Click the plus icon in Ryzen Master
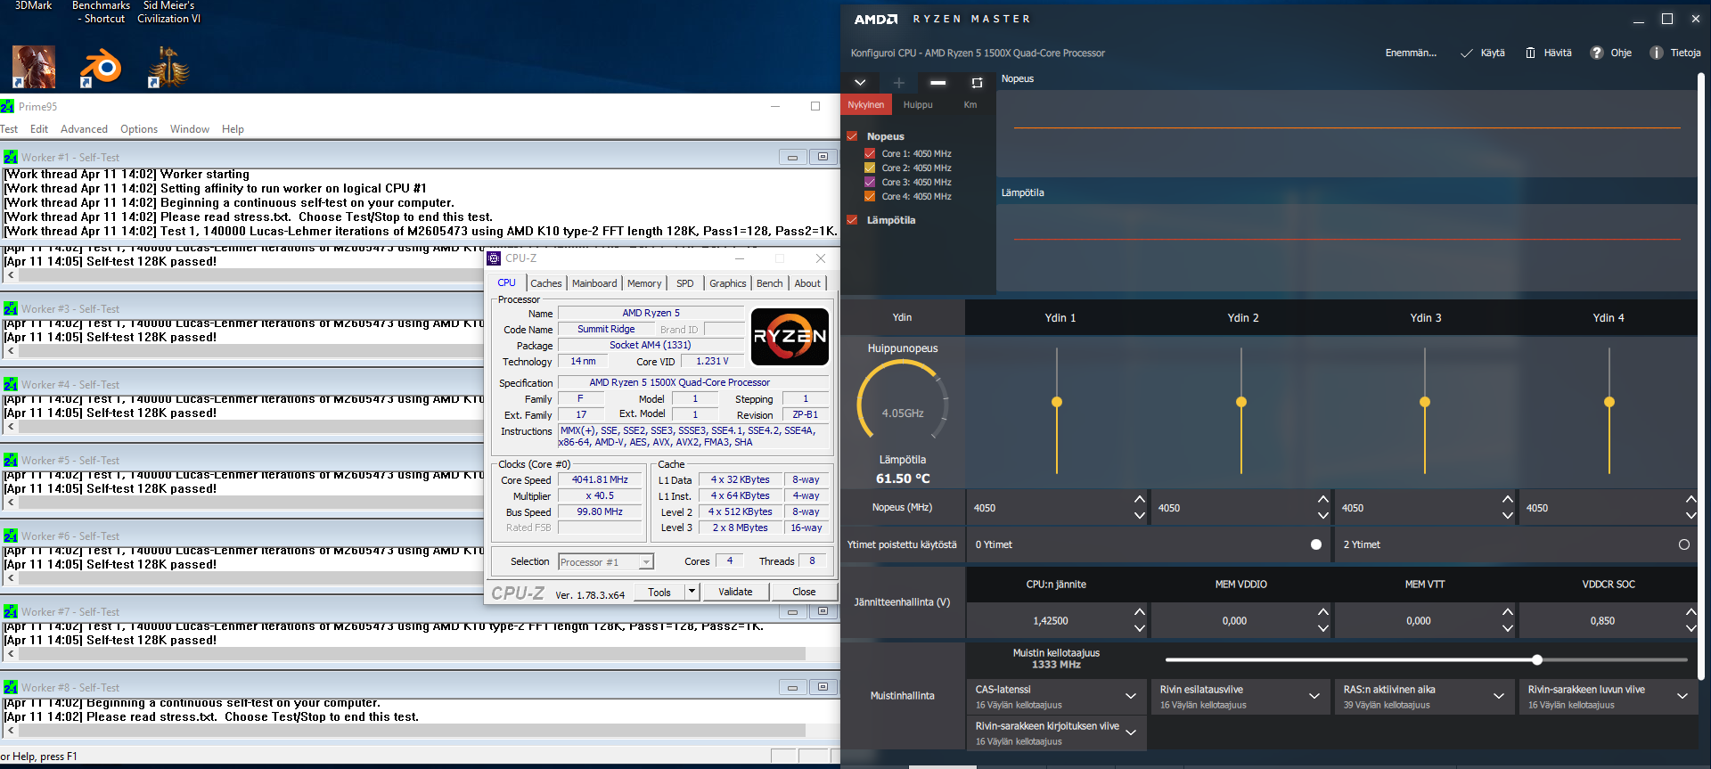1711x769 pixels. (x=898, y=83)
